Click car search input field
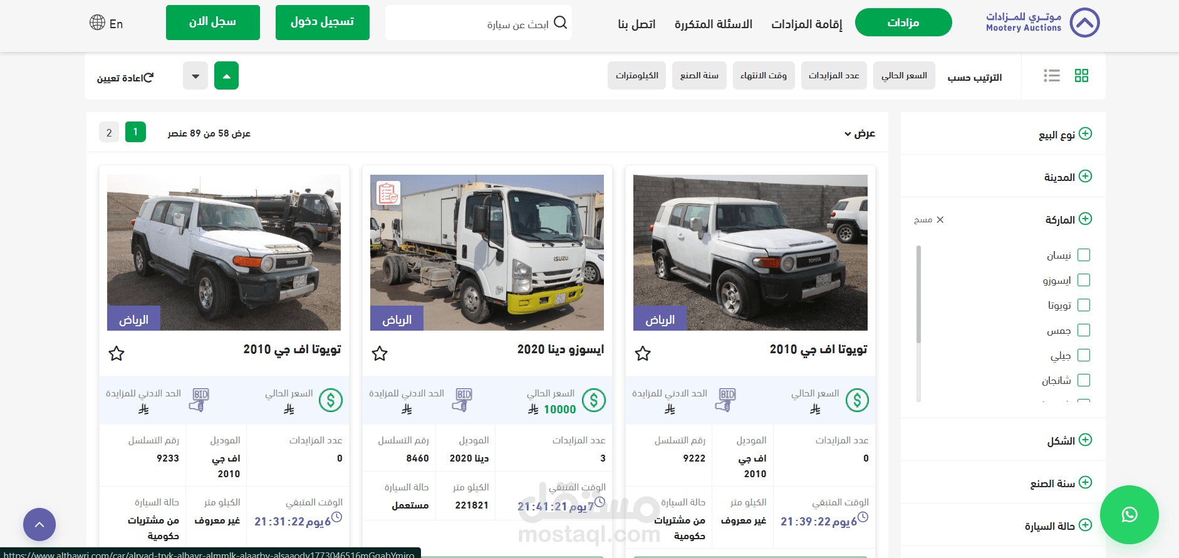 point(479,23)
